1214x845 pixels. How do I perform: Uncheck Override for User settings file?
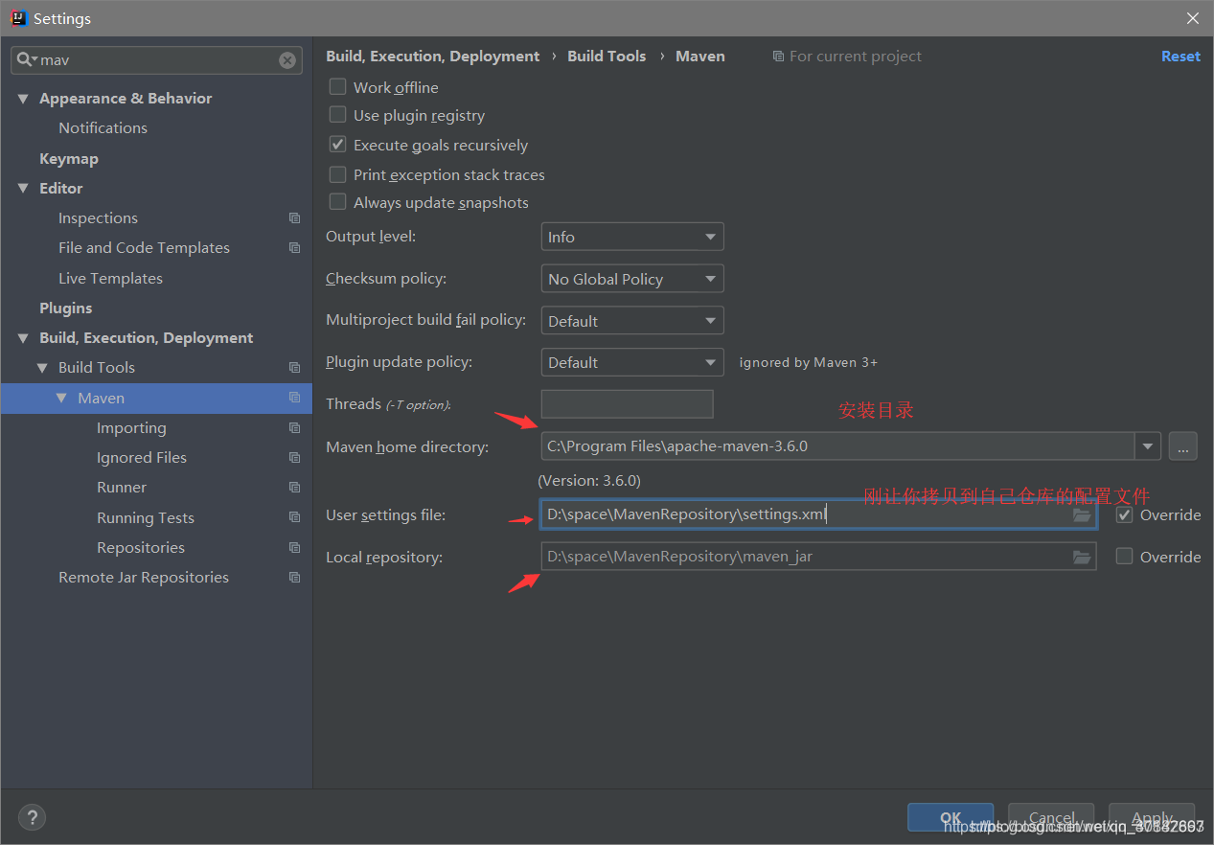click(1124, 515)
